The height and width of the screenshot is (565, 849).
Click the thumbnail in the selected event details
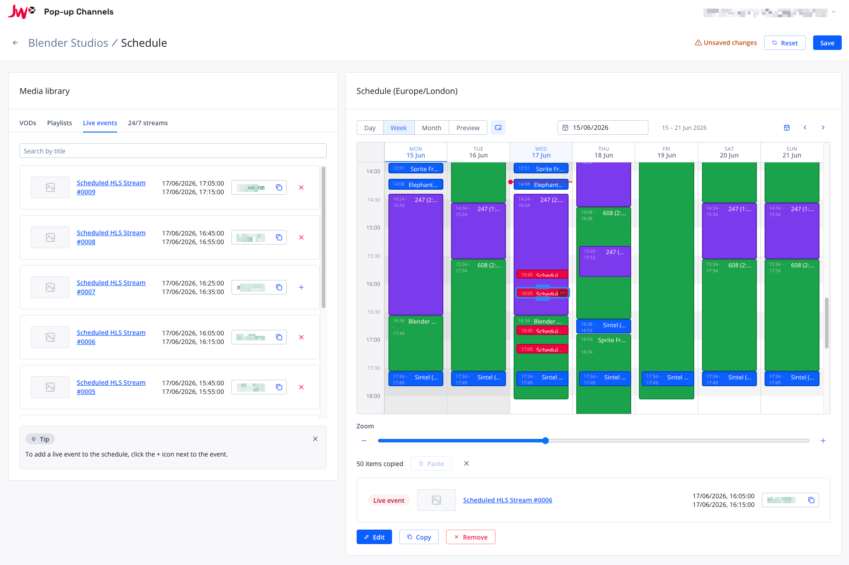click(437, 500)
